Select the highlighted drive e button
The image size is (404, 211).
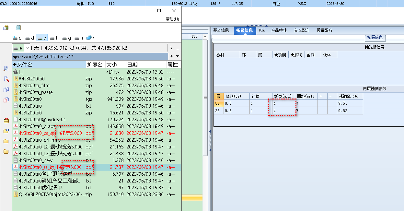42,38
